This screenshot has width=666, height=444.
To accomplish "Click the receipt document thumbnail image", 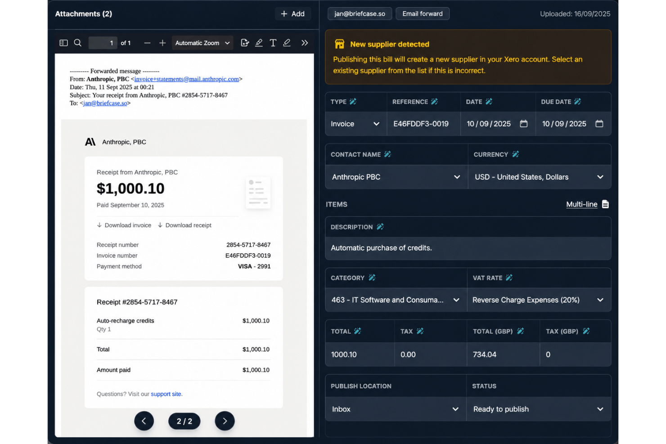I will pos(258,193).
